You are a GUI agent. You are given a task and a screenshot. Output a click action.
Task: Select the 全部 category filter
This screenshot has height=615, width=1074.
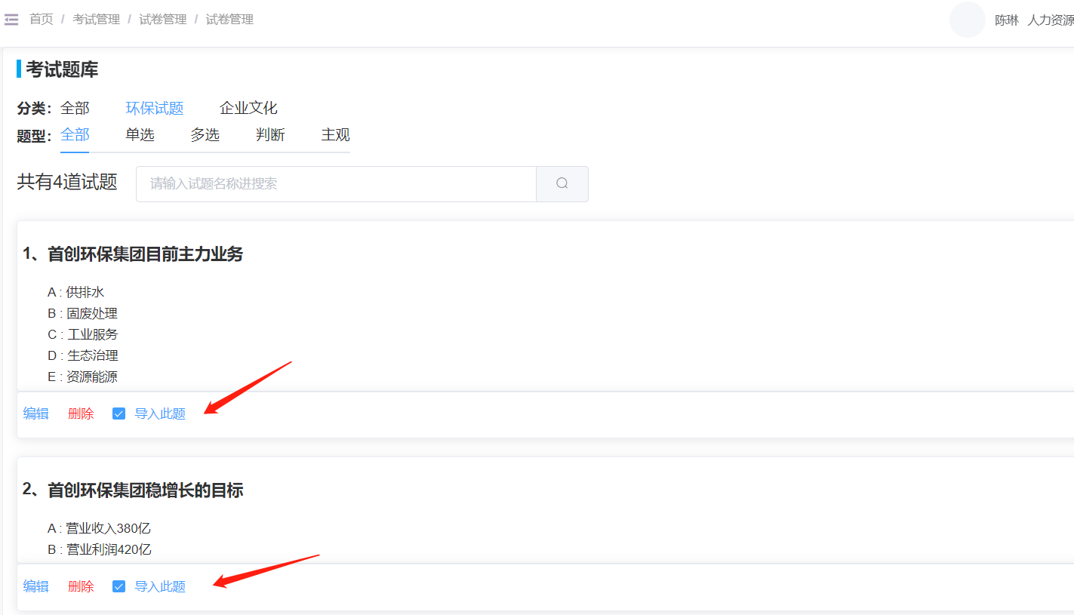click(75, 108)
